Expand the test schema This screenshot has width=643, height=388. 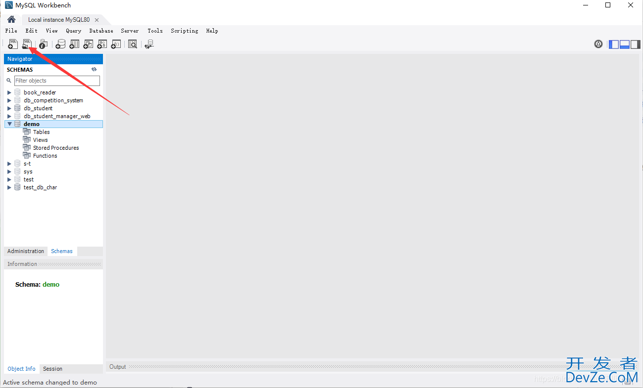click(x=9, y=179)
